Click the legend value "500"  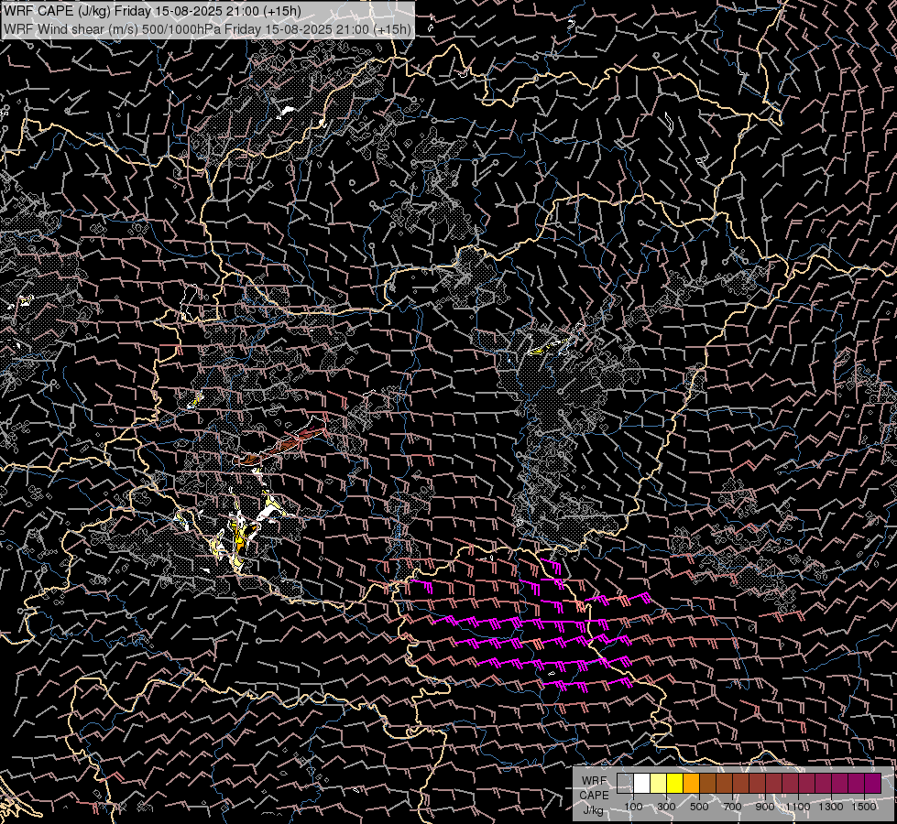tap(699, 807)
